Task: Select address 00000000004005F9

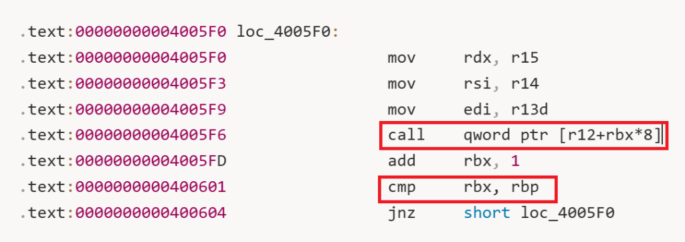Action: click(x=151, y=110)
